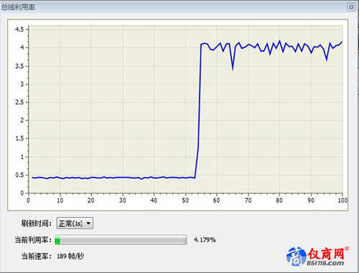Click the 刷新时间 label
This screenshot has height=273, width=359.
pos(37,224)
